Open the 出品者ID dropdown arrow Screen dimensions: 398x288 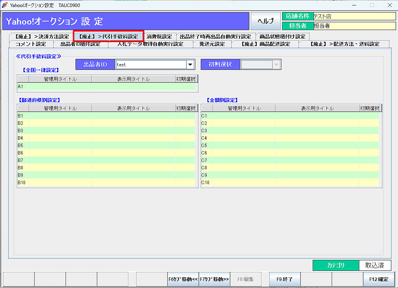pyautogui.click(x=190, y=65)
